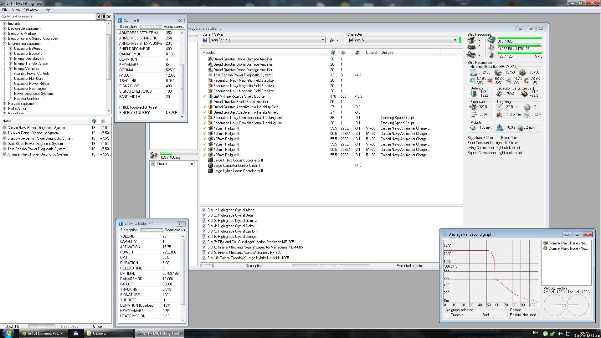Uncheck Slot 6: High-grade Crystal Omega
Image resolution: width=601 pixels, height=338 pixels.
click(204, 237)
